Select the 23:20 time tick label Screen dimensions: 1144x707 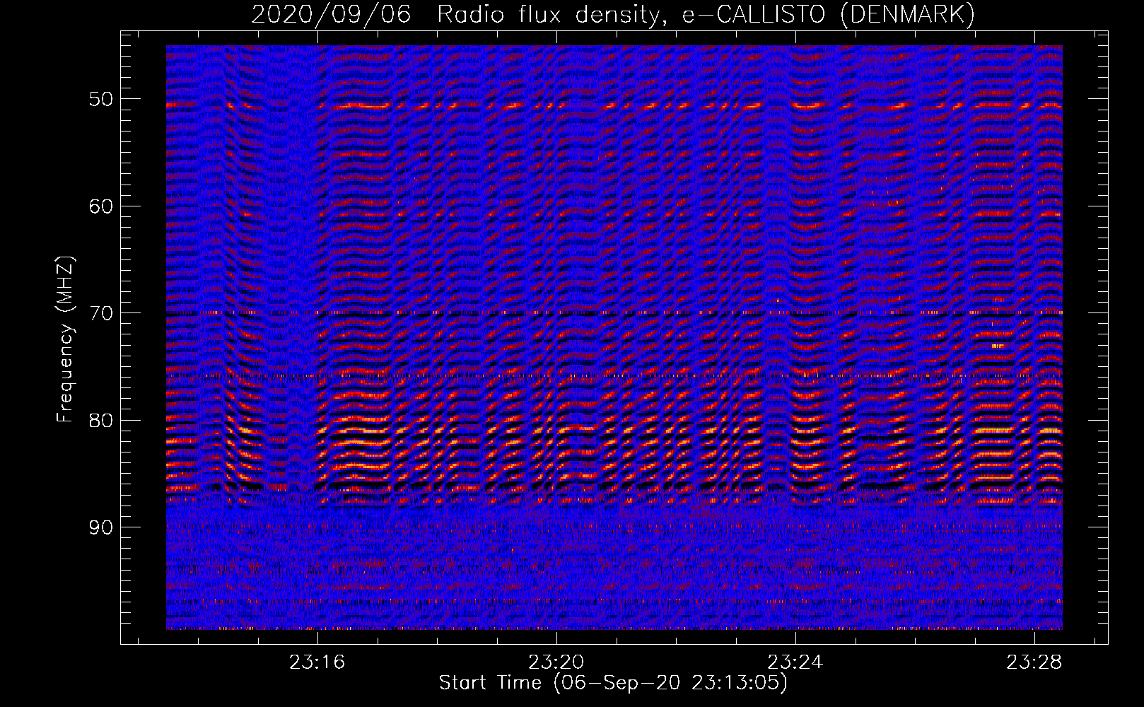(556, 662)
